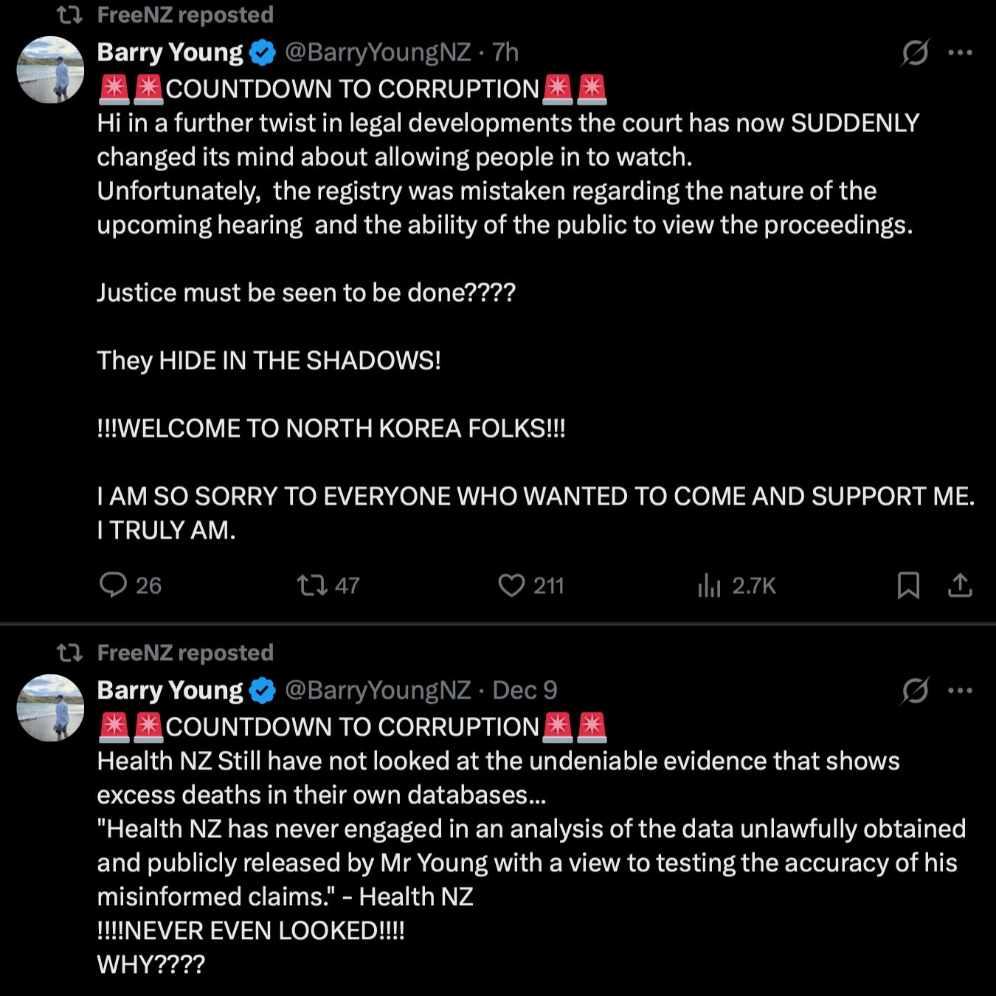Image resolution: width=996 pixels, height=996 pixels.
Task: Click the top "FreeNZ reposted" label
Action: [185, 15]
